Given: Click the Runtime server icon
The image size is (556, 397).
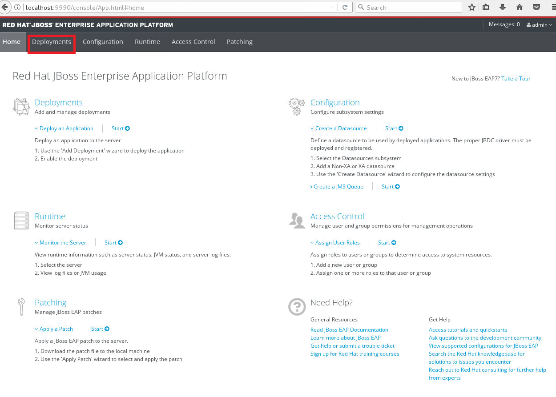Looking at the screenshot, I should point(21,220).
